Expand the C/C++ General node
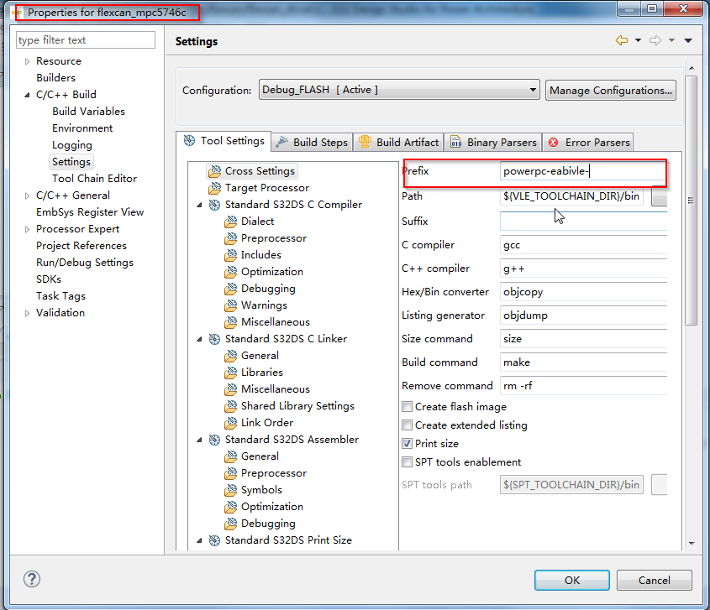The image size is (710, 610). pyautogui.click(x=27, y=196)
